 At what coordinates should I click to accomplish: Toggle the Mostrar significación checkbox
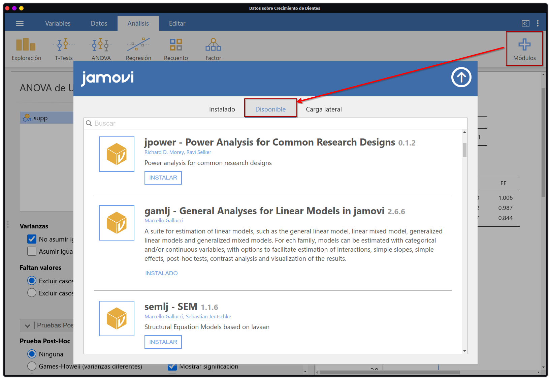click(172, 367)
